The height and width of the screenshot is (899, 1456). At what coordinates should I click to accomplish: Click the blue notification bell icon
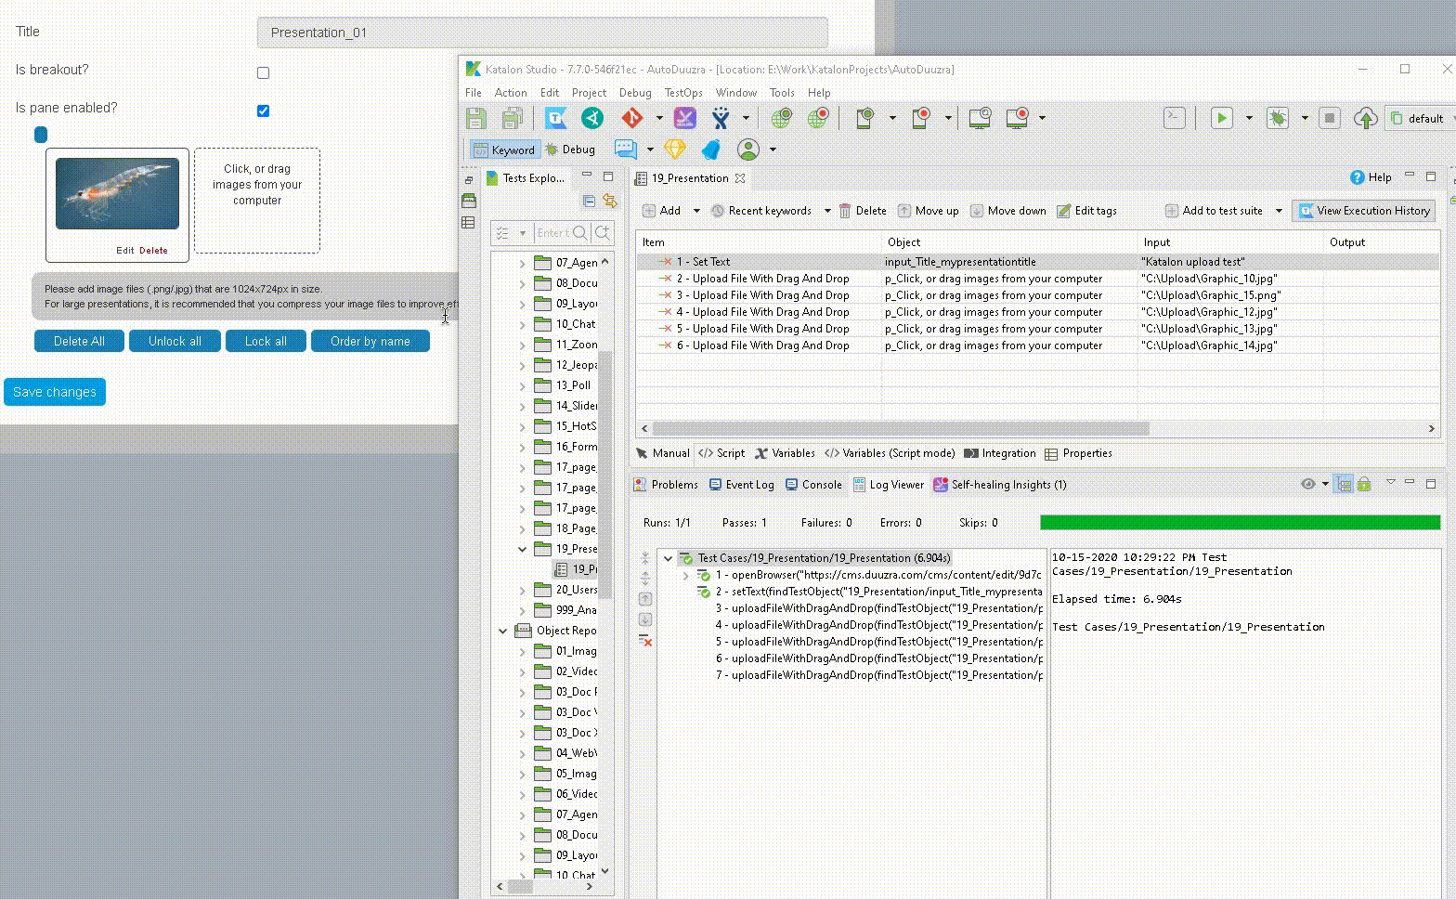(711, 150)
